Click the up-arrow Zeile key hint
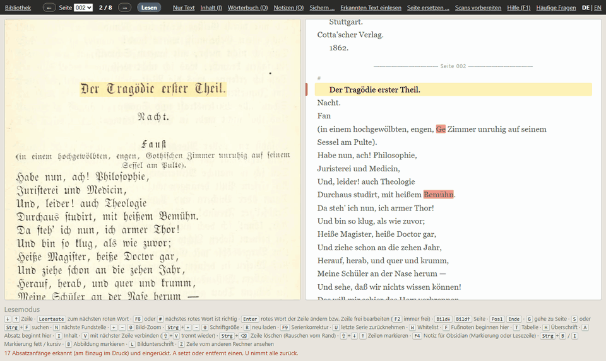 pos(16,319)
